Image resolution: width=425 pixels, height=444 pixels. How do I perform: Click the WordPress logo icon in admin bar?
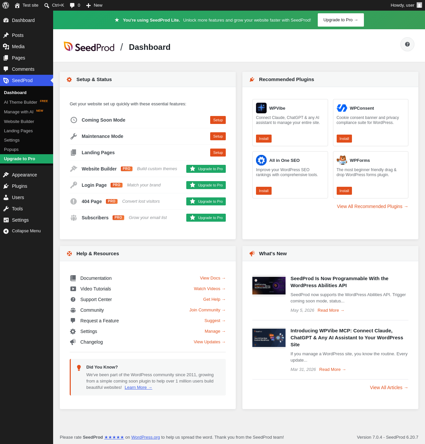tap(6, 5)
